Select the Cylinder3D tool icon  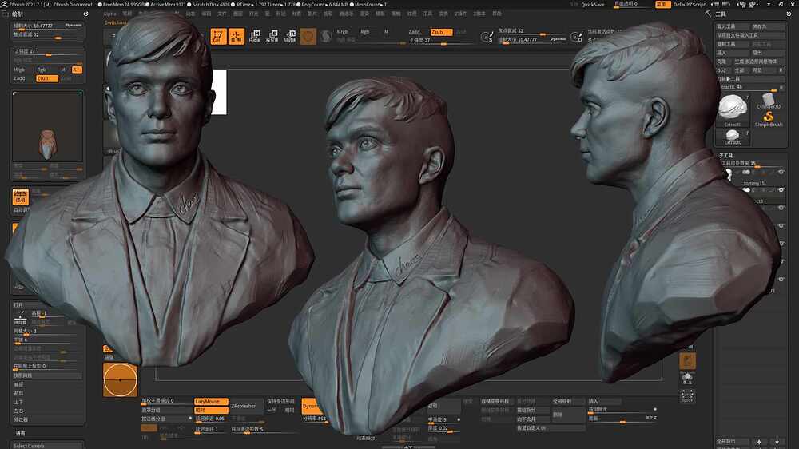[x=769, y=101]
